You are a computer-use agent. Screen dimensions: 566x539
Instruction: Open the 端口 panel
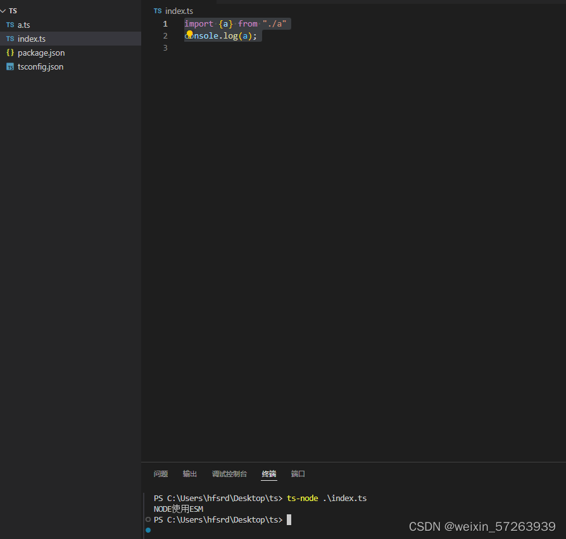point(298,474)
